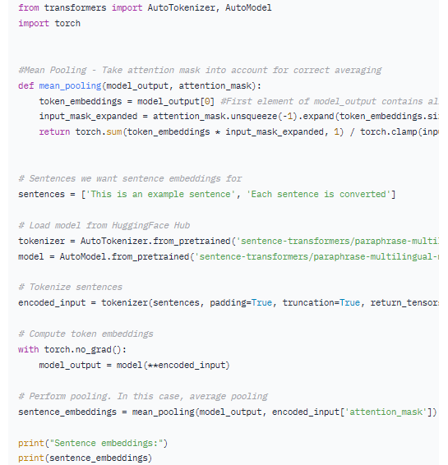Screen dimensions: 448x465
Task: Click the Mean Pooling comment line
Action: point(200,71)
